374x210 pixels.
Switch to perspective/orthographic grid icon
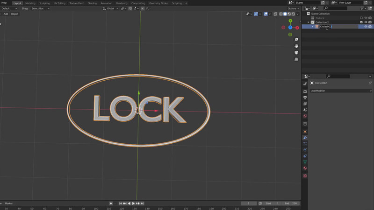296,59
